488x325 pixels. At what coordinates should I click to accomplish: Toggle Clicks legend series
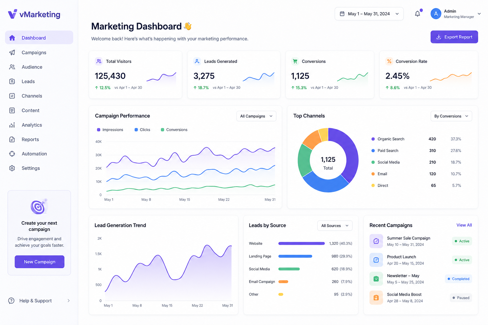142,130
